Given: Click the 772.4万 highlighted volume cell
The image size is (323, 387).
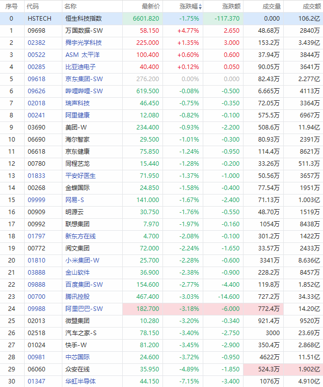Looking at the screenshot, I should pos(263,309).
